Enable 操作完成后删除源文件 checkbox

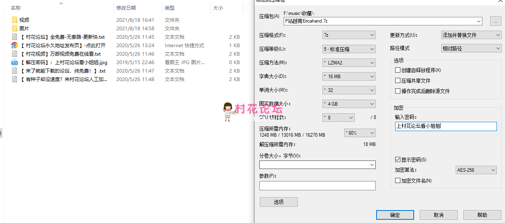pyautogui.click(x=398, y=91)
